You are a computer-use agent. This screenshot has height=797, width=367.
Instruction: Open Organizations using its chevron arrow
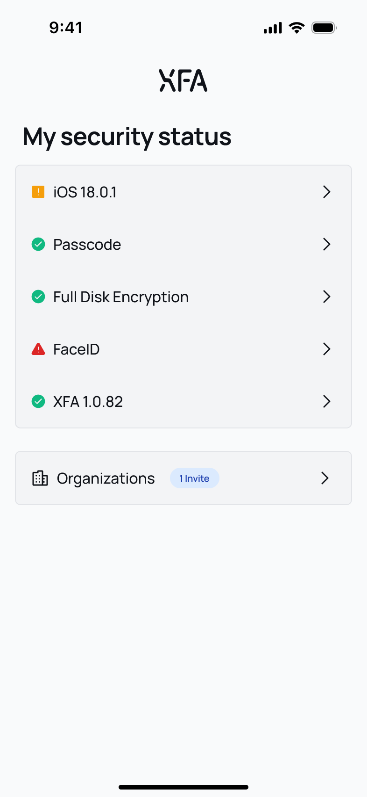(x=325, y=478)
